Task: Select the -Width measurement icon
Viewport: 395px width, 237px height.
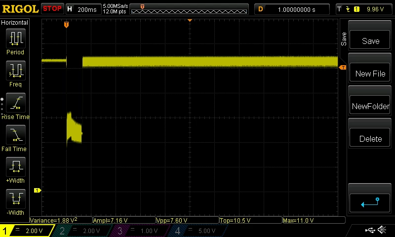Action: click(16, 198)
